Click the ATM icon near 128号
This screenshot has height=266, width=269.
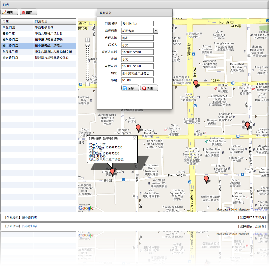206,80
